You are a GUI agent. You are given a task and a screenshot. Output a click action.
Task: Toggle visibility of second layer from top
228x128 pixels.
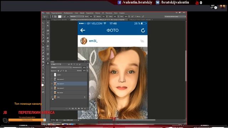(x=52, y=79)
